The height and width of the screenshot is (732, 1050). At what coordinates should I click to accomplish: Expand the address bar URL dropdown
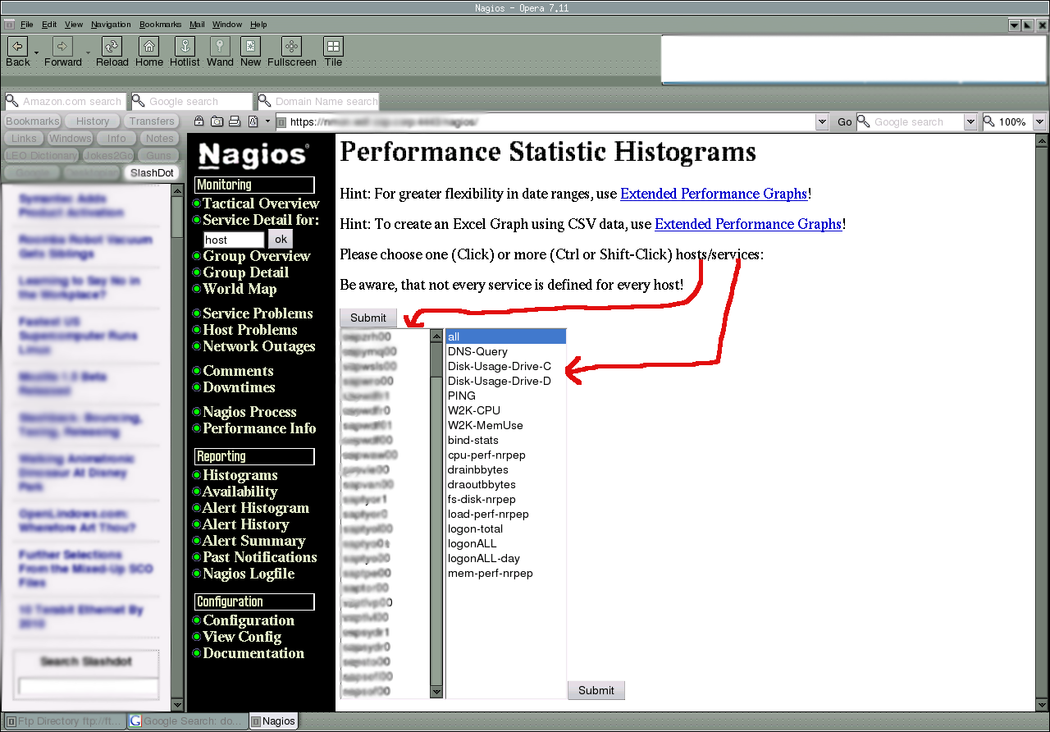[x=822, y=121]
